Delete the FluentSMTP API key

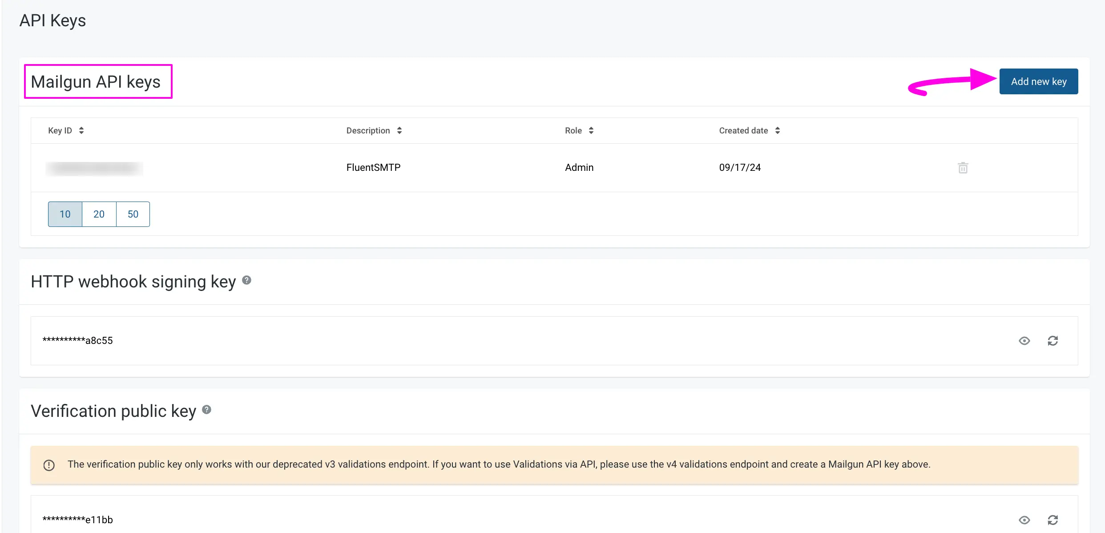point(963,168)
